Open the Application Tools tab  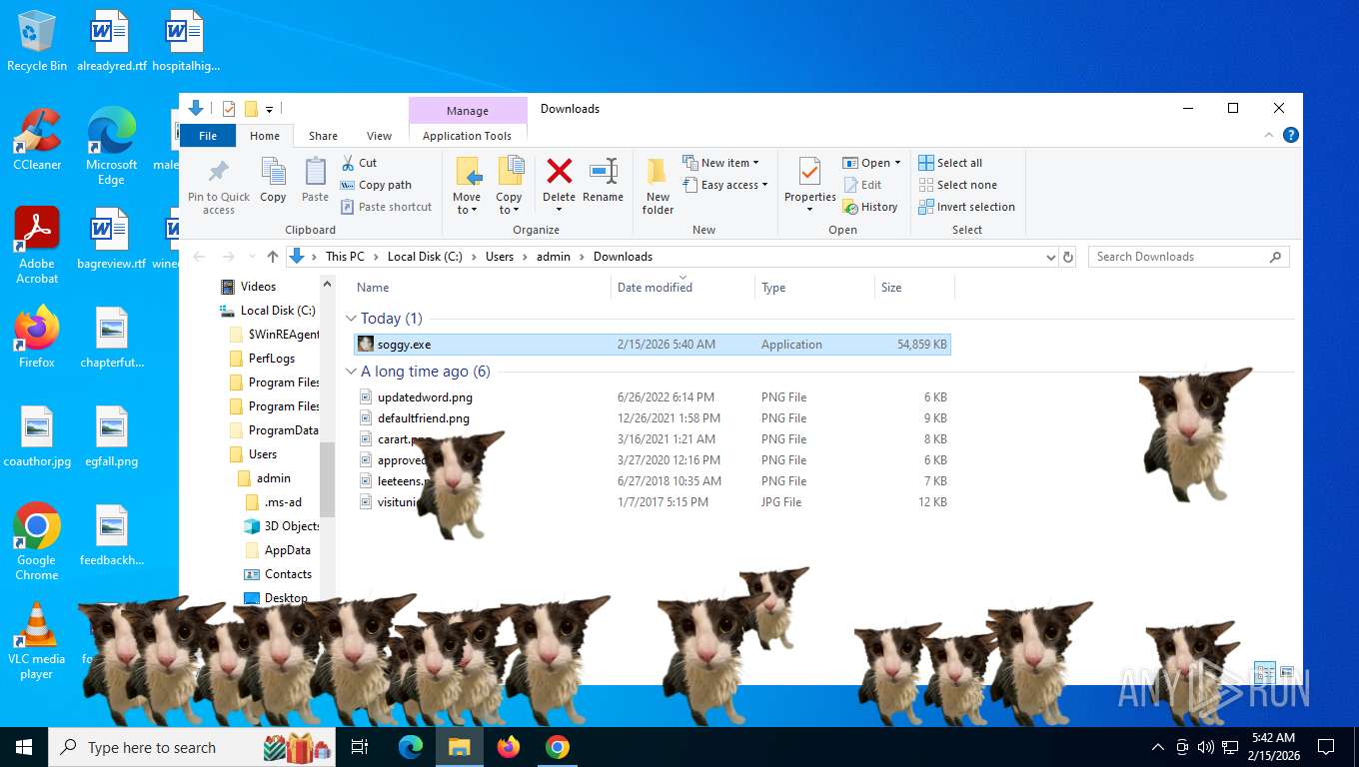coord(467,136)
